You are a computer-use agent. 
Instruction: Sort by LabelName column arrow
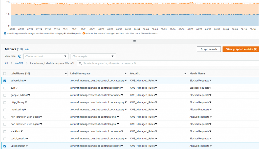pyautogui.click(x=66, y=73)
